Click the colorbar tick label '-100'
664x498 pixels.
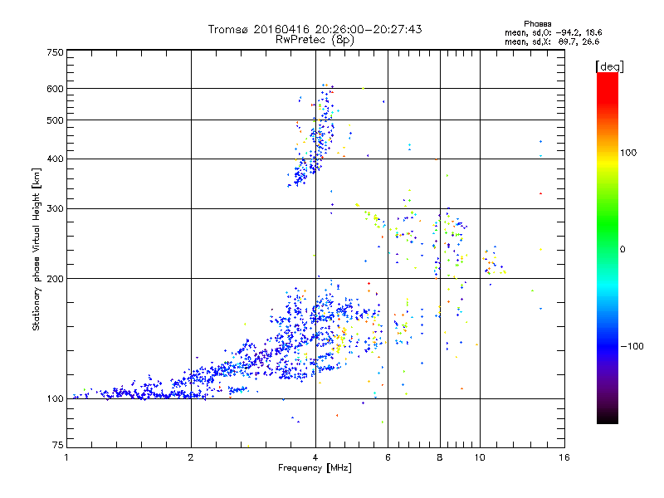pyautogui.click(x=632, y=346)
